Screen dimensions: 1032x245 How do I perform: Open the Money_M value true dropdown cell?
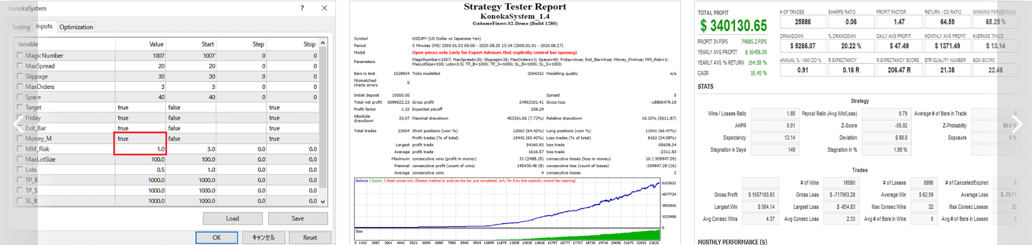(140, 138)
